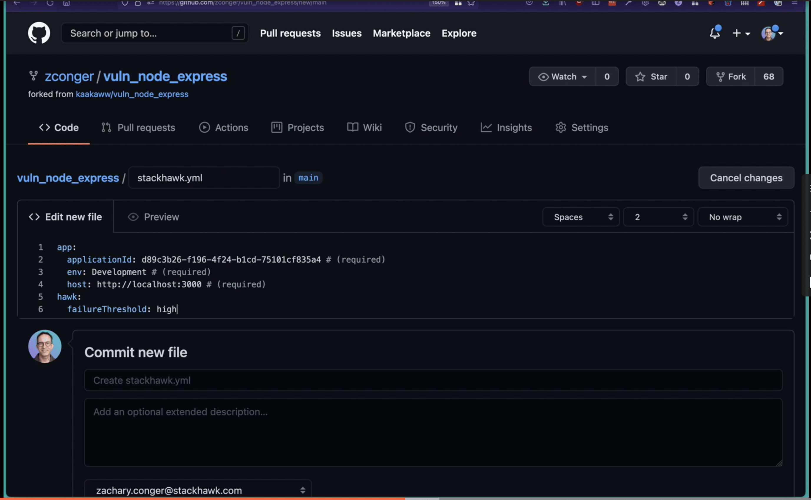The width and height of the screenshot is (811, 500).
Task: Expand the Watch dropdown caret
Action: (x=585, y=77)
